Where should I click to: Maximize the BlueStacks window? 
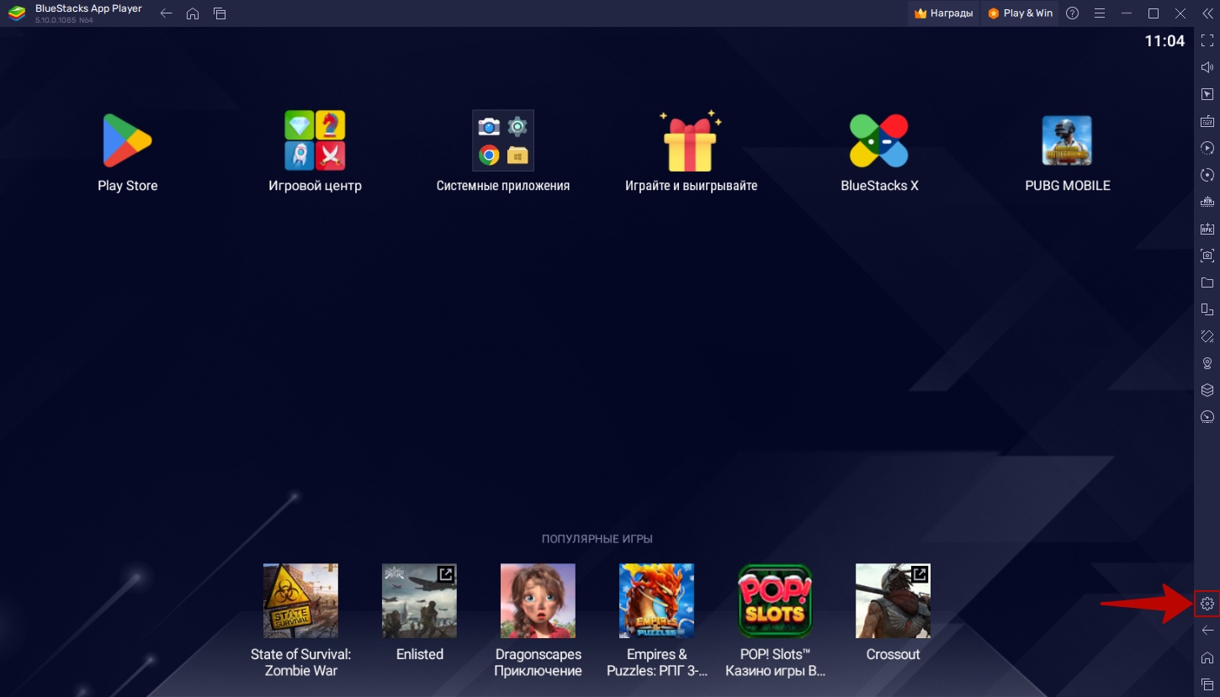[x=1154, y=13]
